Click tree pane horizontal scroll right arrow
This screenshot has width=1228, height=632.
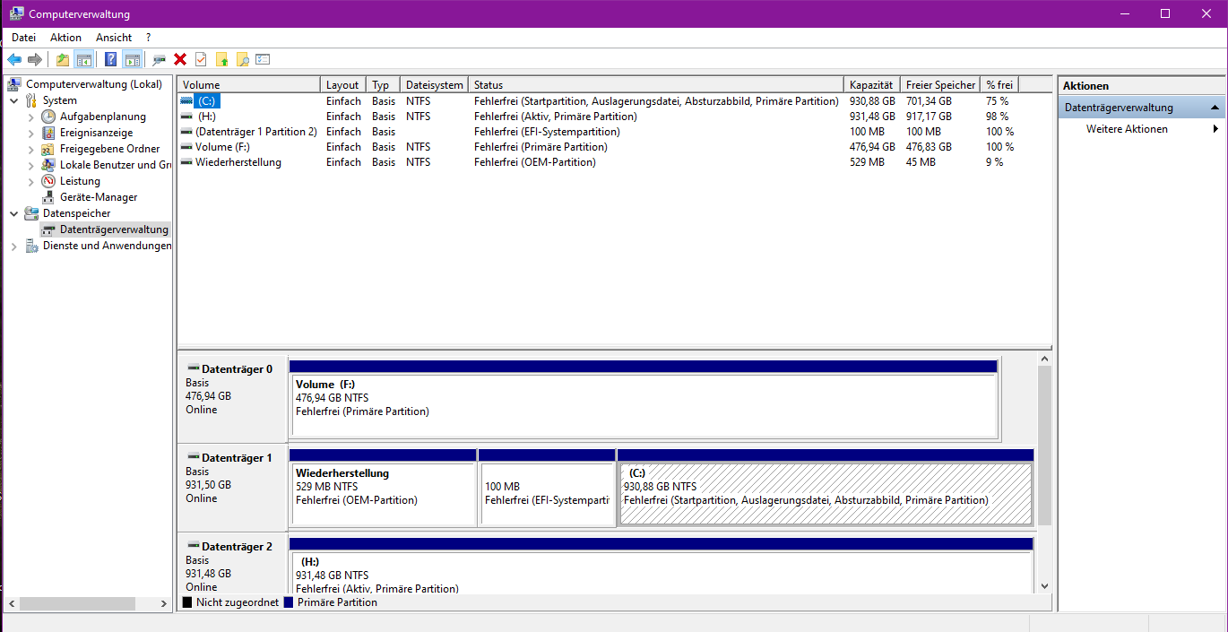point(164,603)
